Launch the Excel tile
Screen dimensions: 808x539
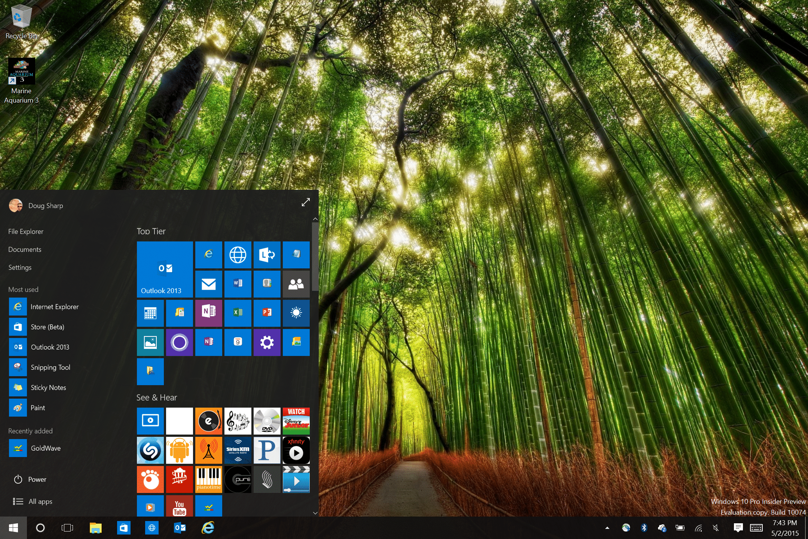click(x=238, y=313)
